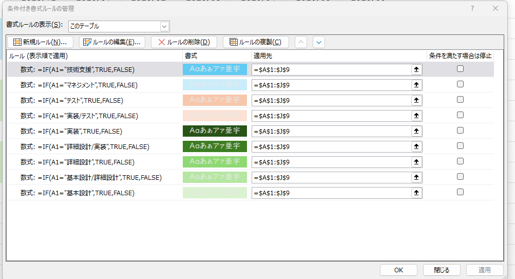Move rule up with up arrow
Image resolution: width=515 pixels, height=279 pixels.
tap(301, 42)
